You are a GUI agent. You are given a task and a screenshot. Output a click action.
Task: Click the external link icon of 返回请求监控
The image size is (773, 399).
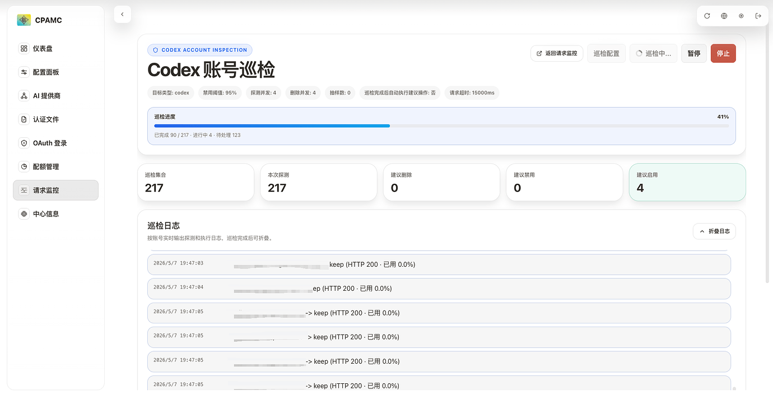coord(539,53)
